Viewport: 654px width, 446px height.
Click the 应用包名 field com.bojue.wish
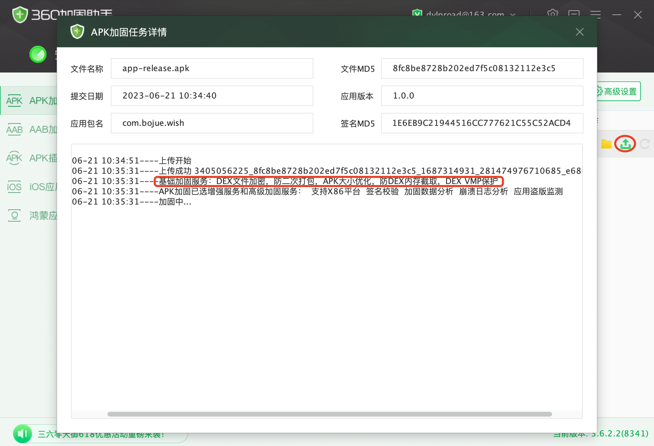point(212,123)
